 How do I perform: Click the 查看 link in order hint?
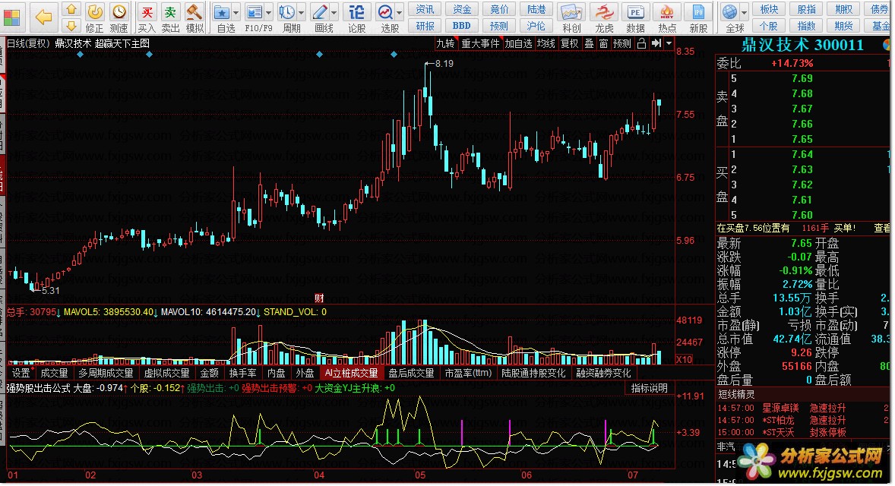[x=882, y=228]
